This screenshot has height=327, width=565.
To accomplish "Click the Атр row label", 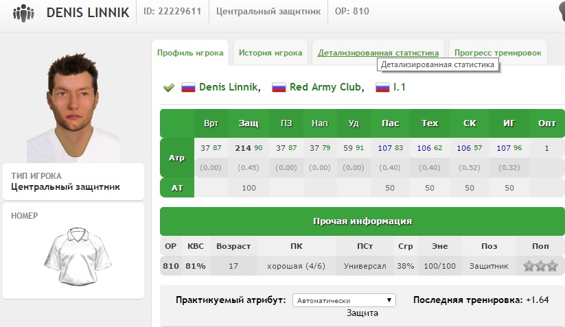I will point(177,158).
